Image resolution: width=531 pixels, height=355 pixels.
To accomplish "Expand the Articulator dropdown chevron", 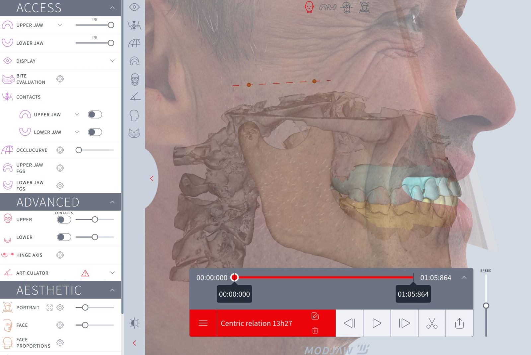I will pos(112,273).
